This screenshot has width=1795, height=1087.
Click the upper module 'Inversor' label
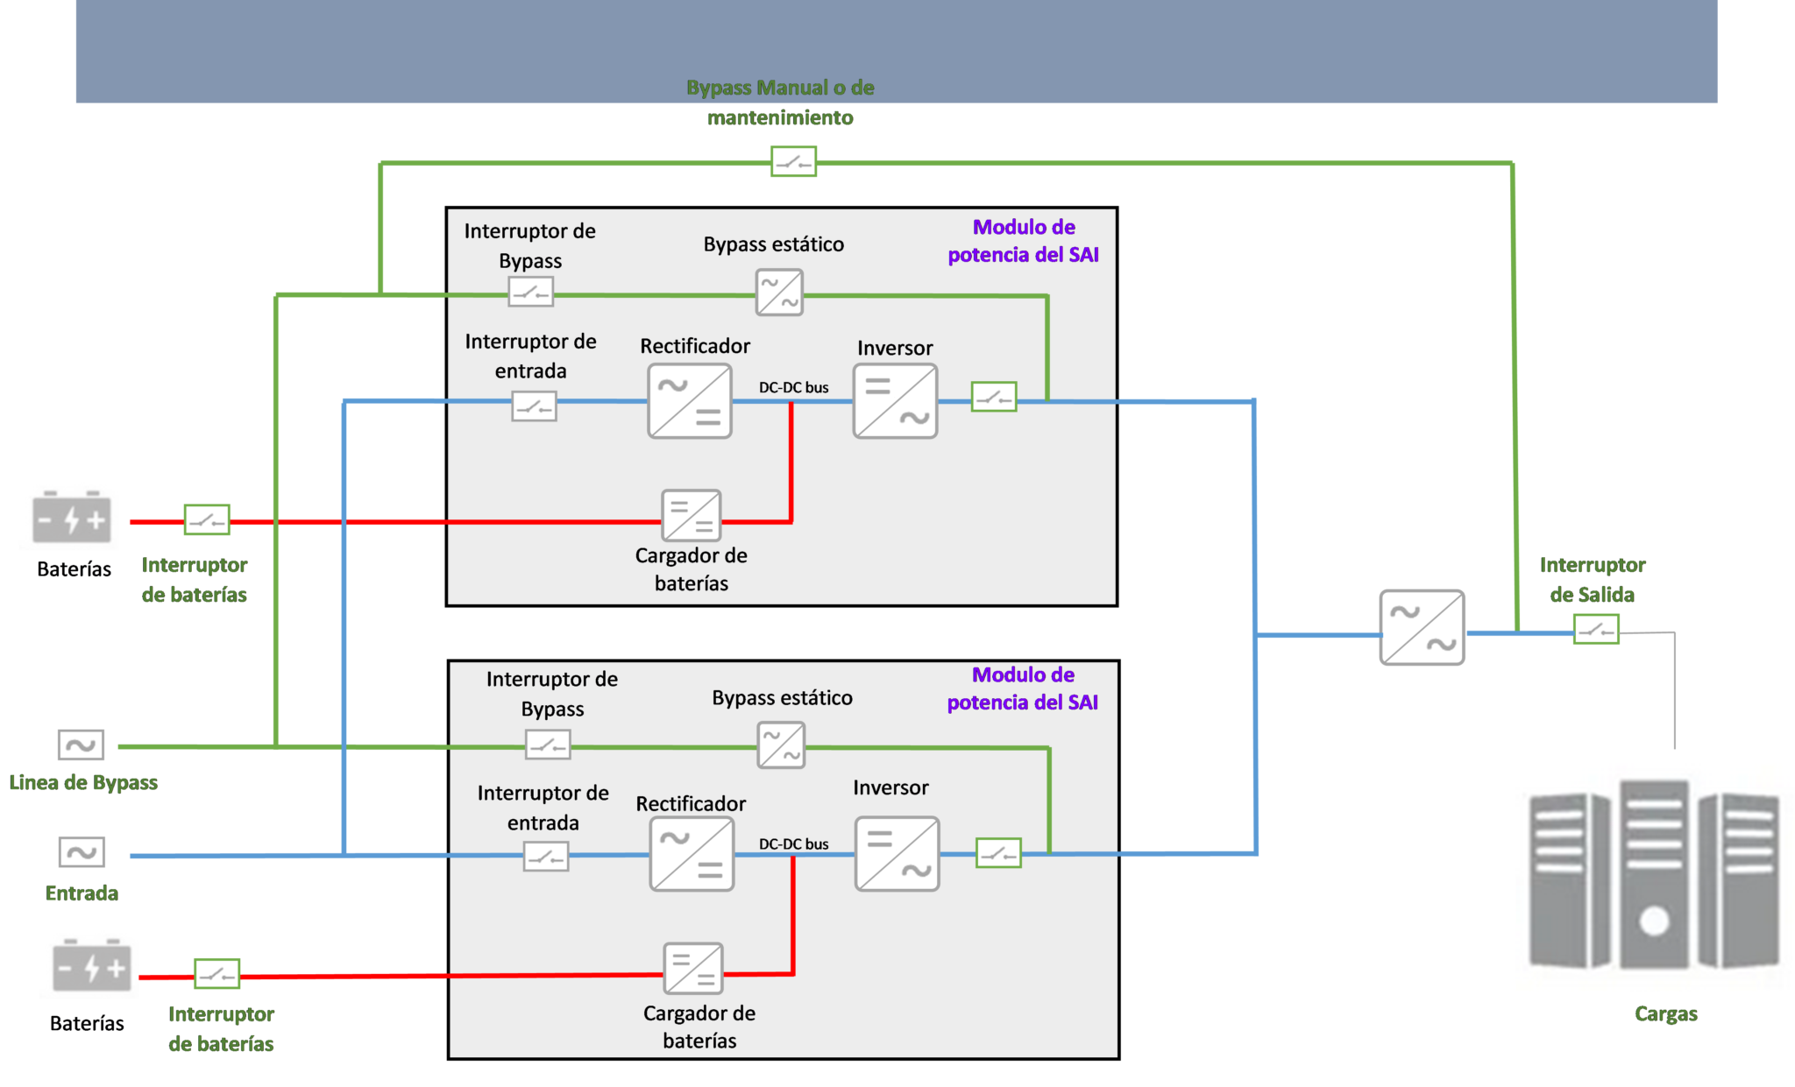895,348
